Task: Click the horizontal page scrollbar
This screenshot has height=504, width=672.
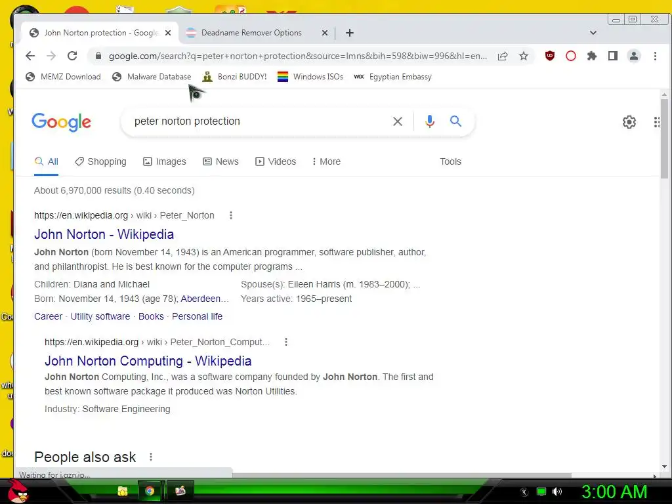Action: coord(402,475)
